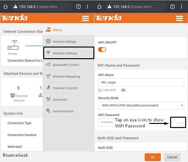
Task: Open tab switcher in right browser window
Action: click(x=172, y=7)
